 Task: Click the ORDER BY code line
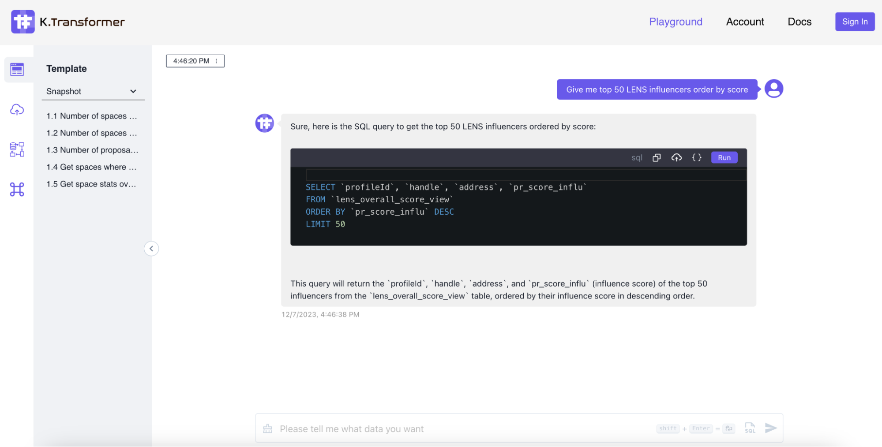pyautogui.click(x=379, y=212)
